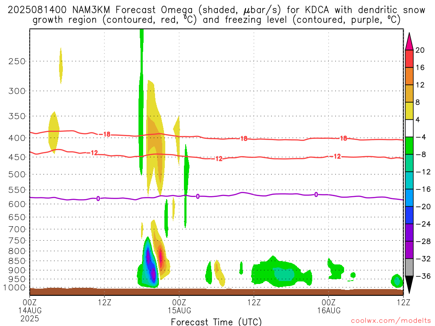Image resolution: width=435 pixels, height=326 pixels.
Task: Click the 500 pressure level label
Action: (17, 174)
